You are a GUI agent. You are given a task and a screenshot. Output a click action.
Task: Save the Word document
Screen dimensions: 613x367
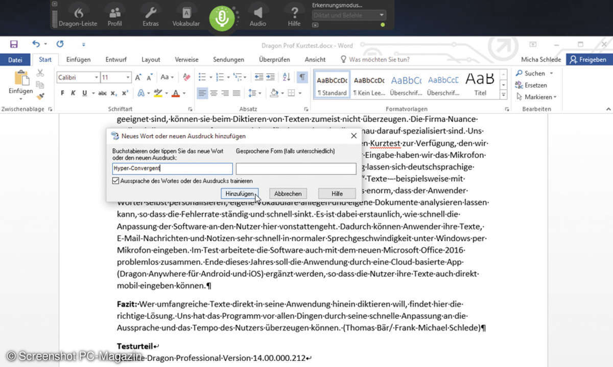tap(14, 44)
